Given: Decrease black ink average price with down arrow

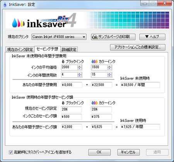Looking at the screenshot, I should pos(80,69).
